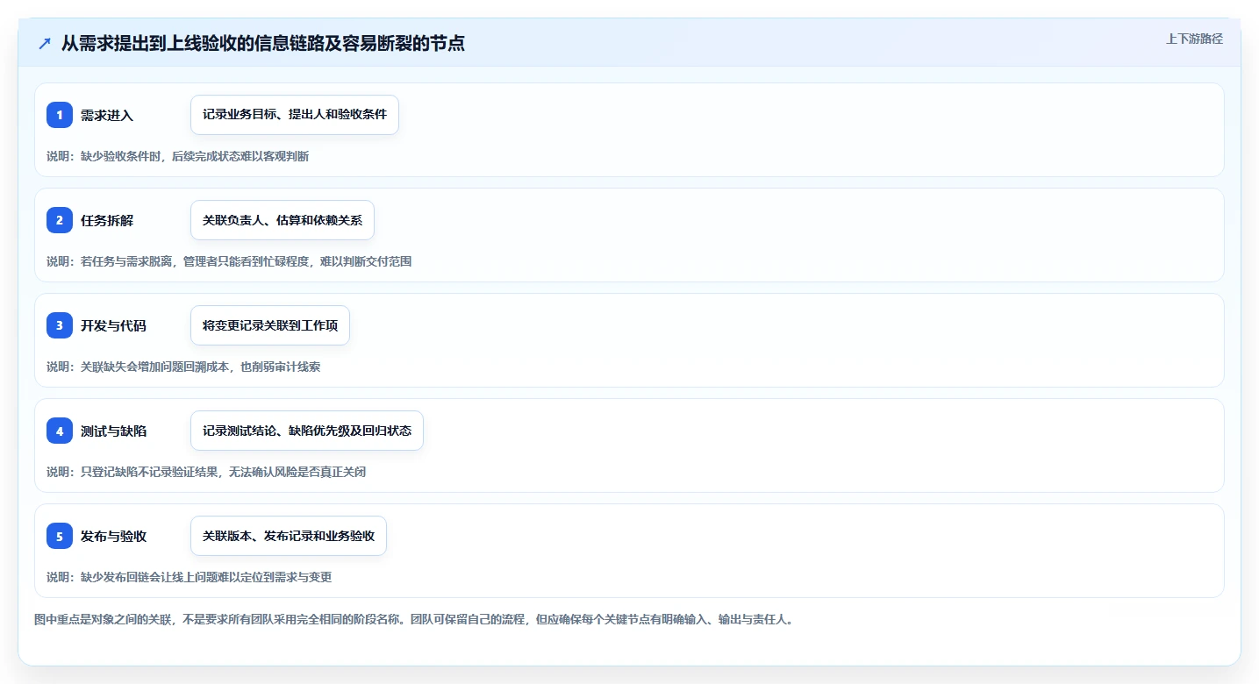Click the '关联负责人、估算和依赖关系' chip
Image resolution: width=1259 pixels, height=684 pixels.
(x=283, y=220)
